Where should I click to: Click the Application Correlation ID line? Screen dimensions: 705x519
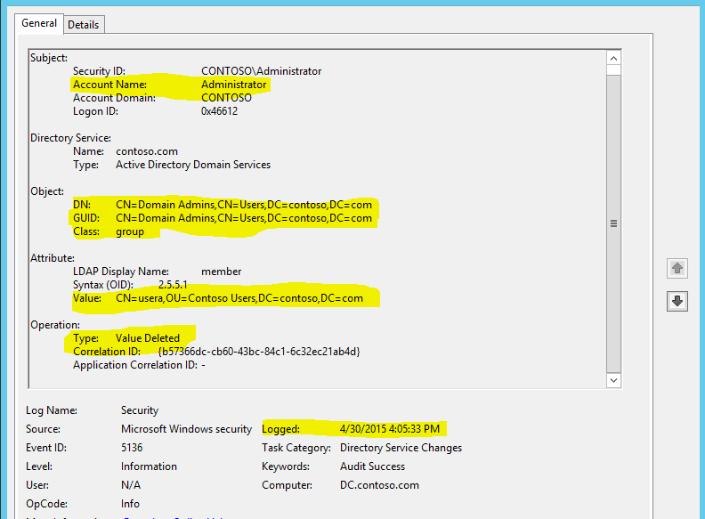coord(139,365)
